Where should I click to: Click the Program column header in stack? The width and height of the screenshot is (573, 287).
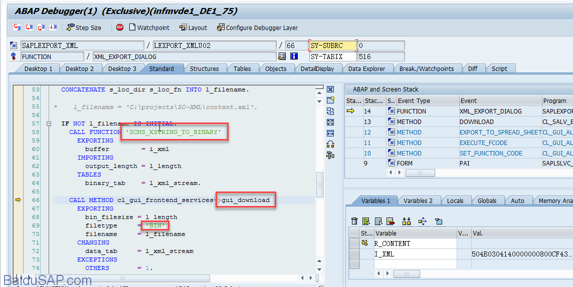click(557, 100)
